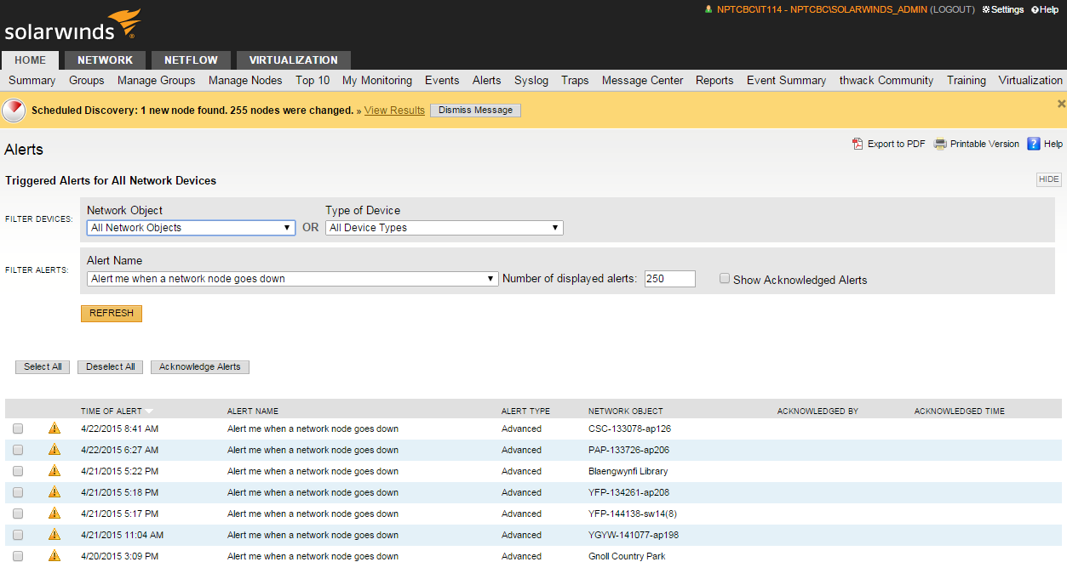This screenshot has height=562, width=1067.
Task: Click warning icon for Blaengwynfi Library alert
Action: [x=54, y=470]
